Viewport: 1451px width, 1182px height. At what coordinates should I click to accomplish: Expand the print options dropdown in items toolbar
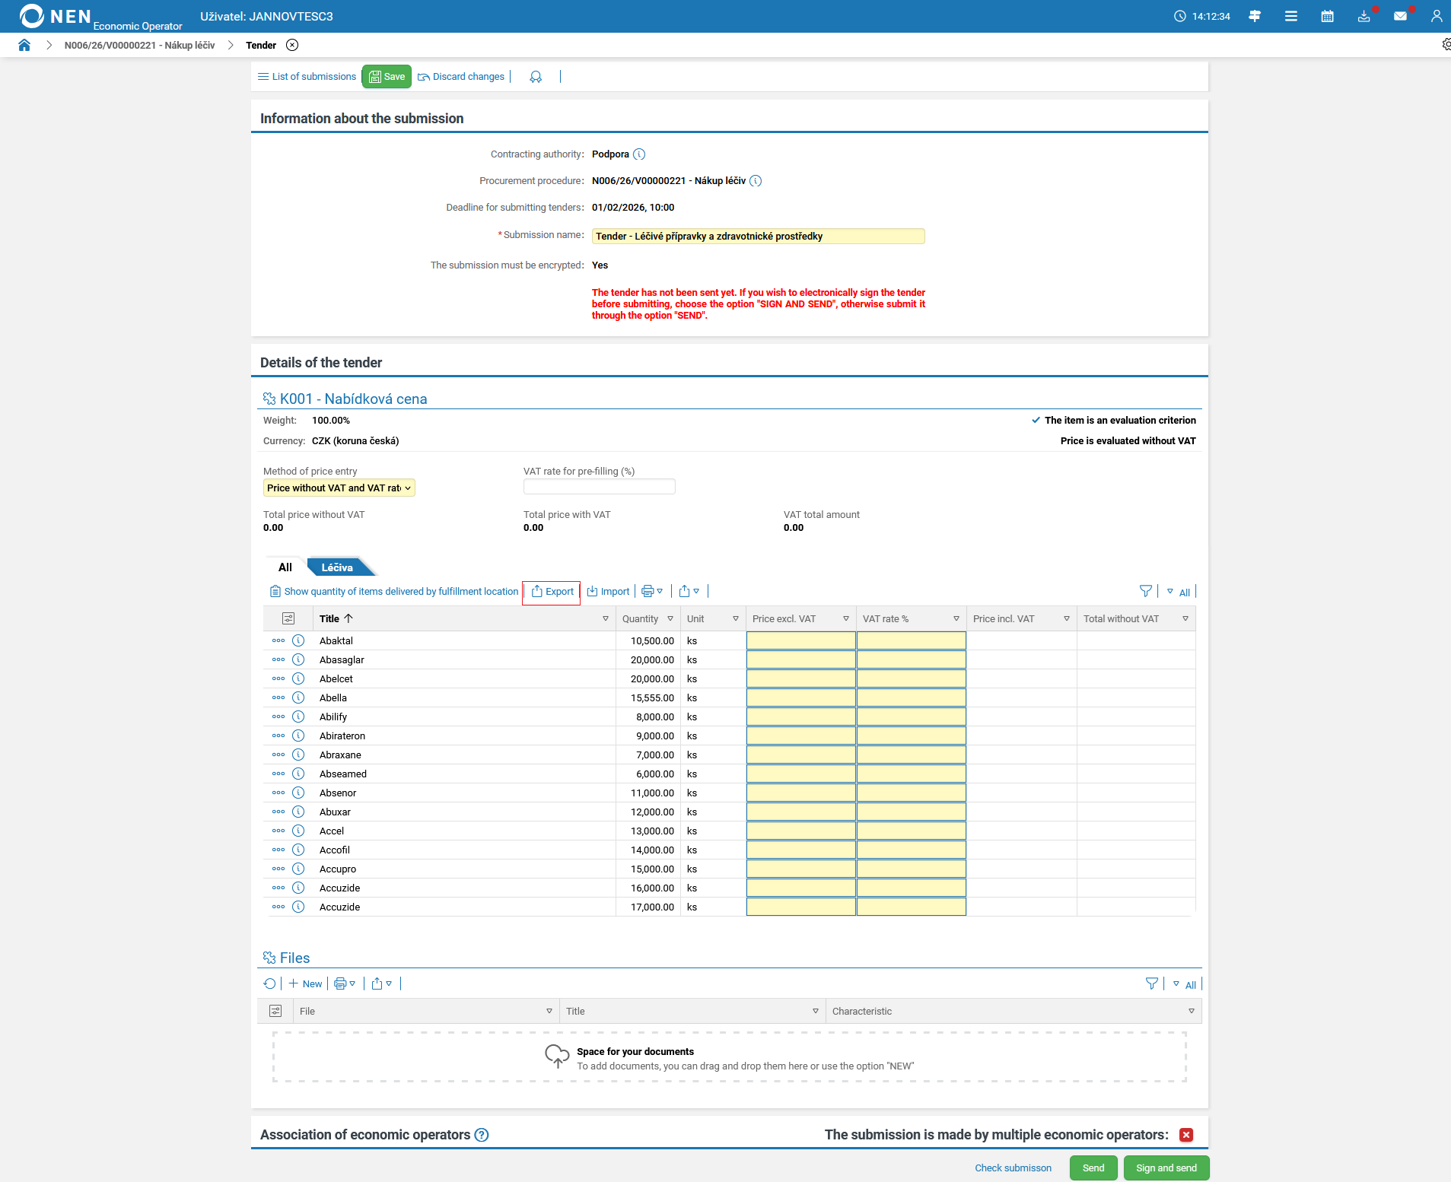tap(652, 591)
